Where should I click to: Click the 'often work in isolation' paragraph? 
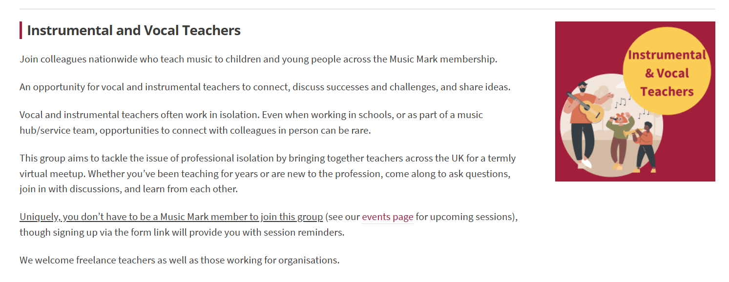tap(251, 123)
